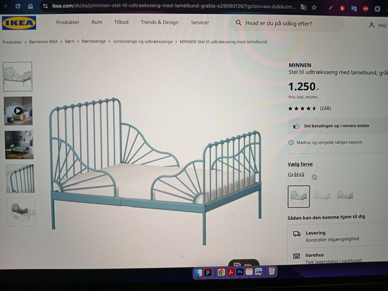Viewport: 388px width, 291px height.
Task: Select the white bed colour variant
Action: tap(322, 196)
